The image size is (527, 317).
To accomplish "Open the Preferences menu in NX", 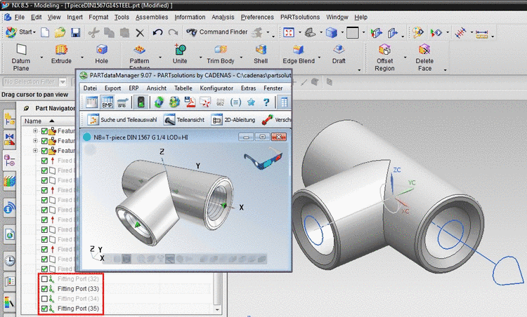I will (x=257, y=17).
